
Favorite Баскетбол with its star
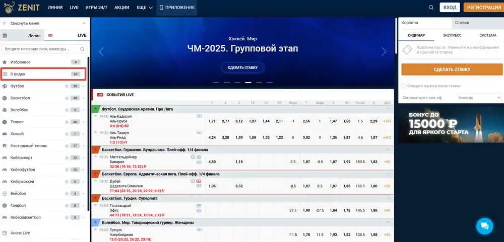67,98
